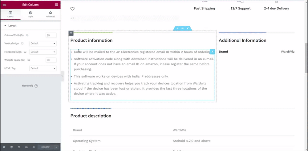The image size is (308, 151).
Task: Add section using the plus handle icon
Action: [x=177, y=29]
